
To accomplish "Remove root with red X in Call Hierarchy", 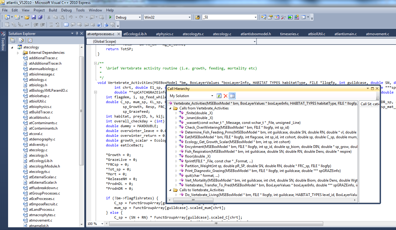I will click(225, 96).
